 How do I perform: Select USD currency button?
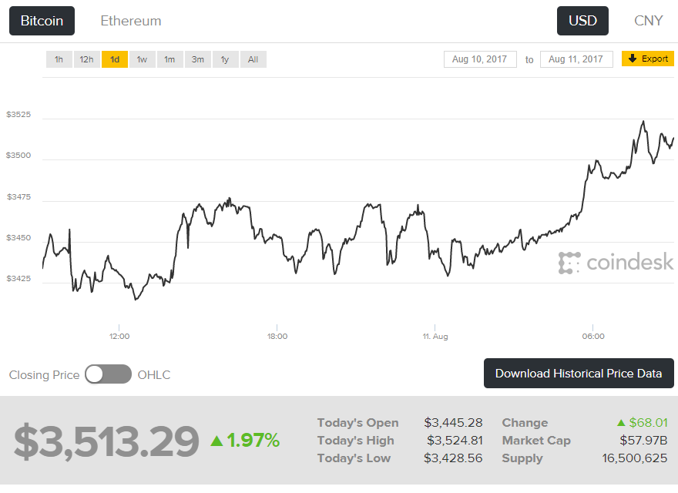coord(582,21)
